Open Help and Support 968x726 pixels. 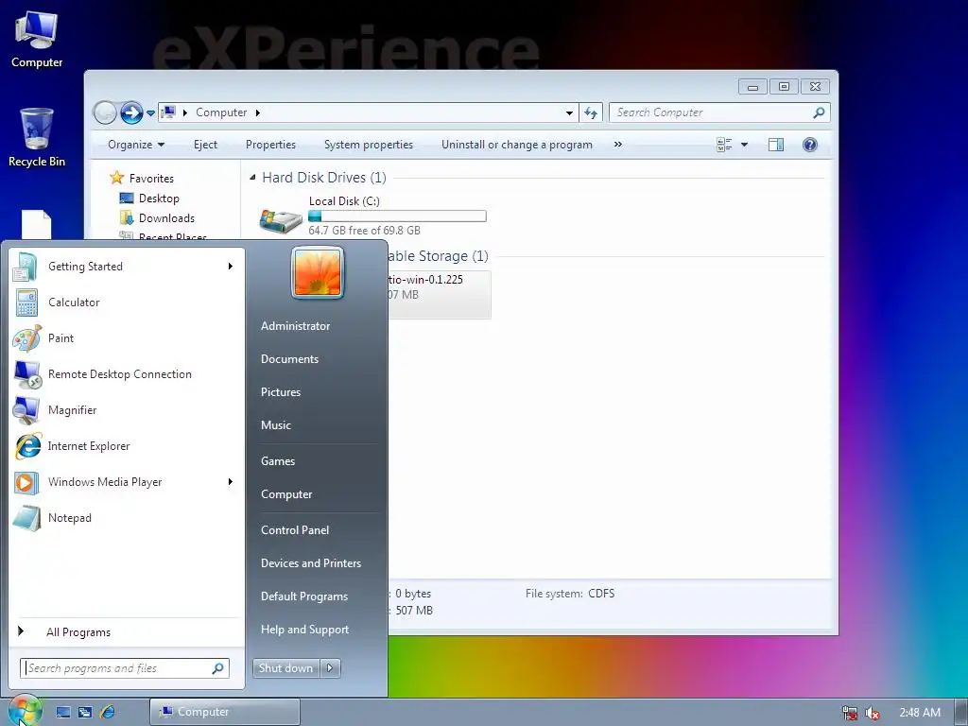[304, 630]
